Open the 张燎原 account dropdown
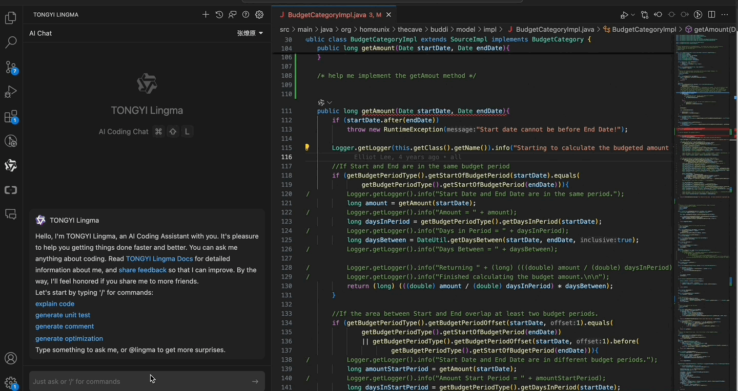Viewport: 738px width, 391px height. pyautogui.click(x=250, y=33)
